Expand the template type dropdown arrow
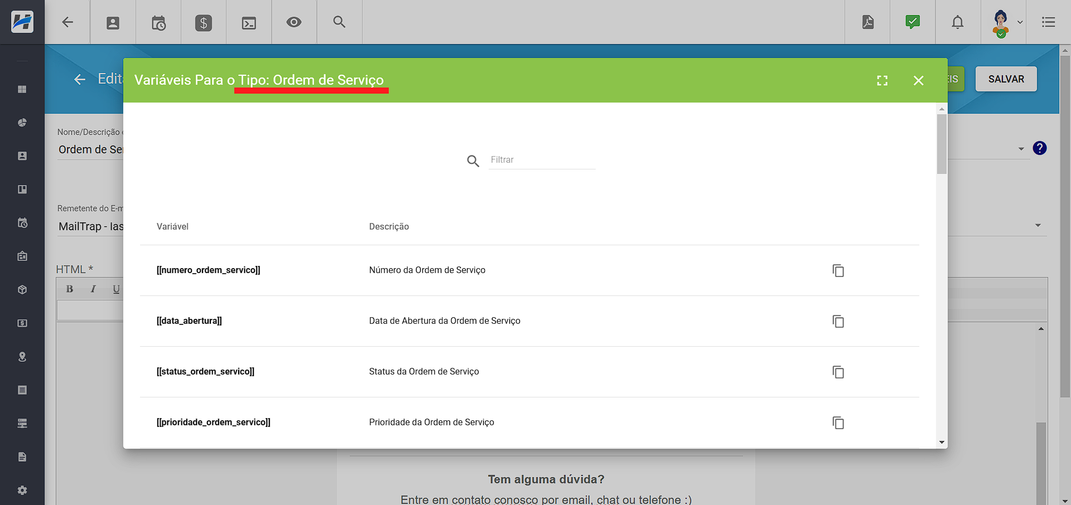The height and width of the screenshot is (505, 1071). 1021,149
